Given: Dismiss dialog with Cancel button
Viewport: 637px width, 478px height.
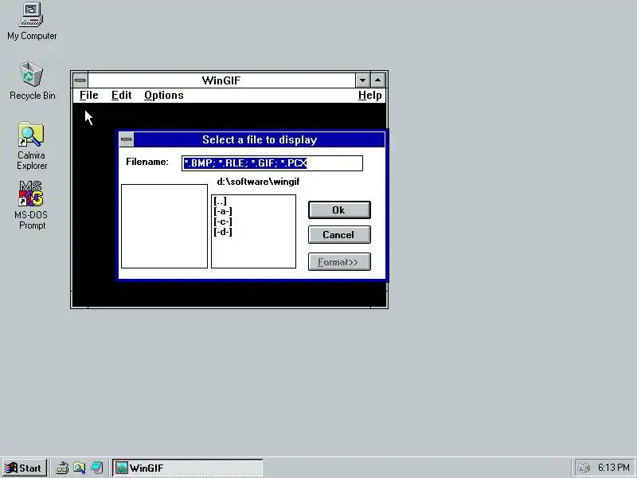Looking at the screenshot, I should [339, 235].
